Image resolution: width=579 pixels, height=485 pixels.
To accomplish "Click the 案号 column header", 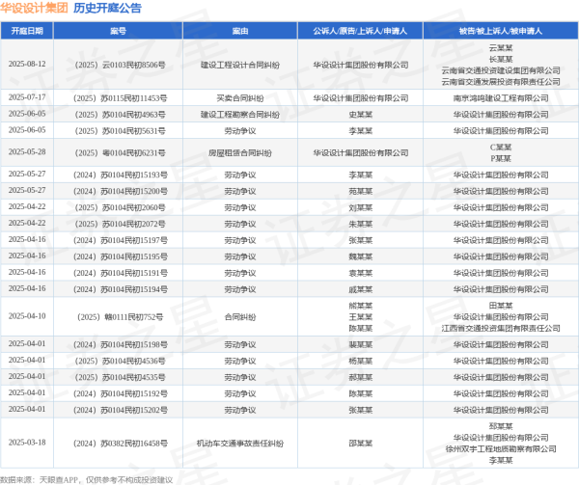I will coord(118,31).
